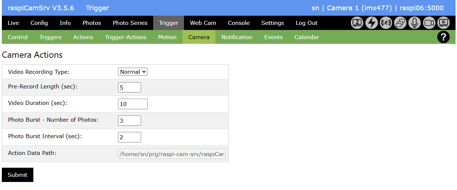
Task: Click the Number of Photos field
Action: point(129,121)
